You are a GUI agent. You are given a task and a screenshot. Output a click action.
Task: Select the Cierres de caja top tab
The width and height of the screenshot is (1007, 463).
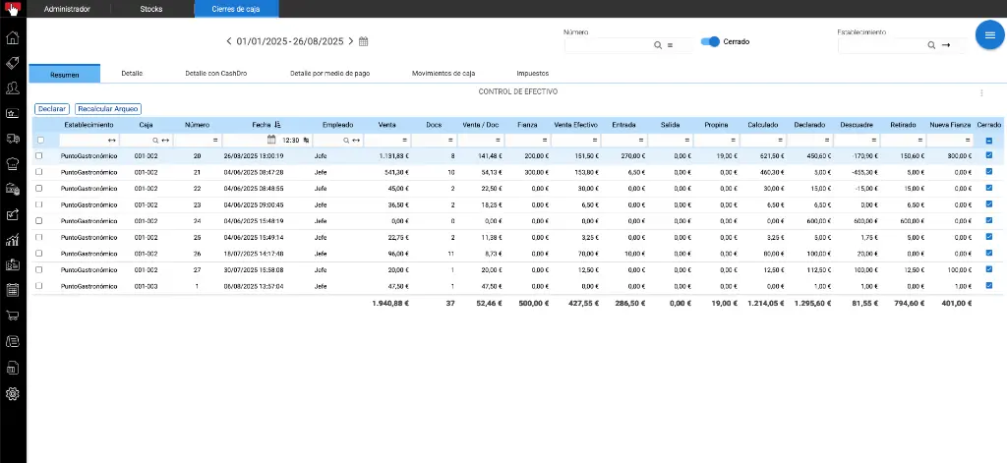pyautogui.click(x=236, y=9)
